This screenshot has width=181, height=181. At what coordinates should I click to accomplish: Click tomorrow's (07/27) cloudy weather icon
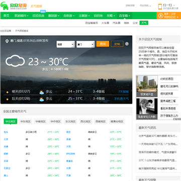(x=42, y=92)
